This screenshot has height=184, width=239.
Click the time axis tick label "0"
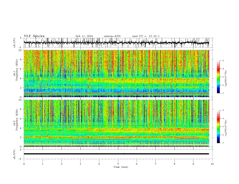tap(24, 164)
